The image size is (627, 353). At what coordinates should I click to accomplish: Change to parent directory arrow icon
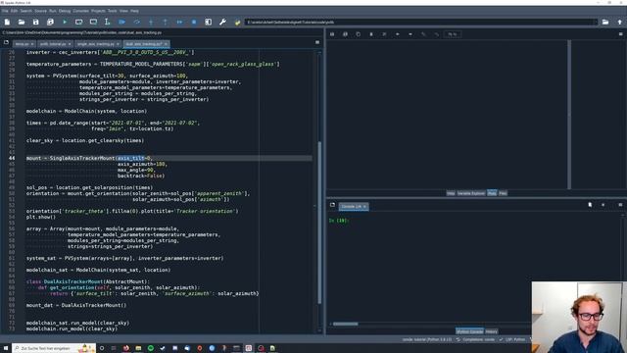pyautogui.click(x=620, y=22)
